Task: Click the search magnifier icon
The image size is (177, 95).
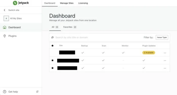Action: pyautogui.click(x=53, y=37)
